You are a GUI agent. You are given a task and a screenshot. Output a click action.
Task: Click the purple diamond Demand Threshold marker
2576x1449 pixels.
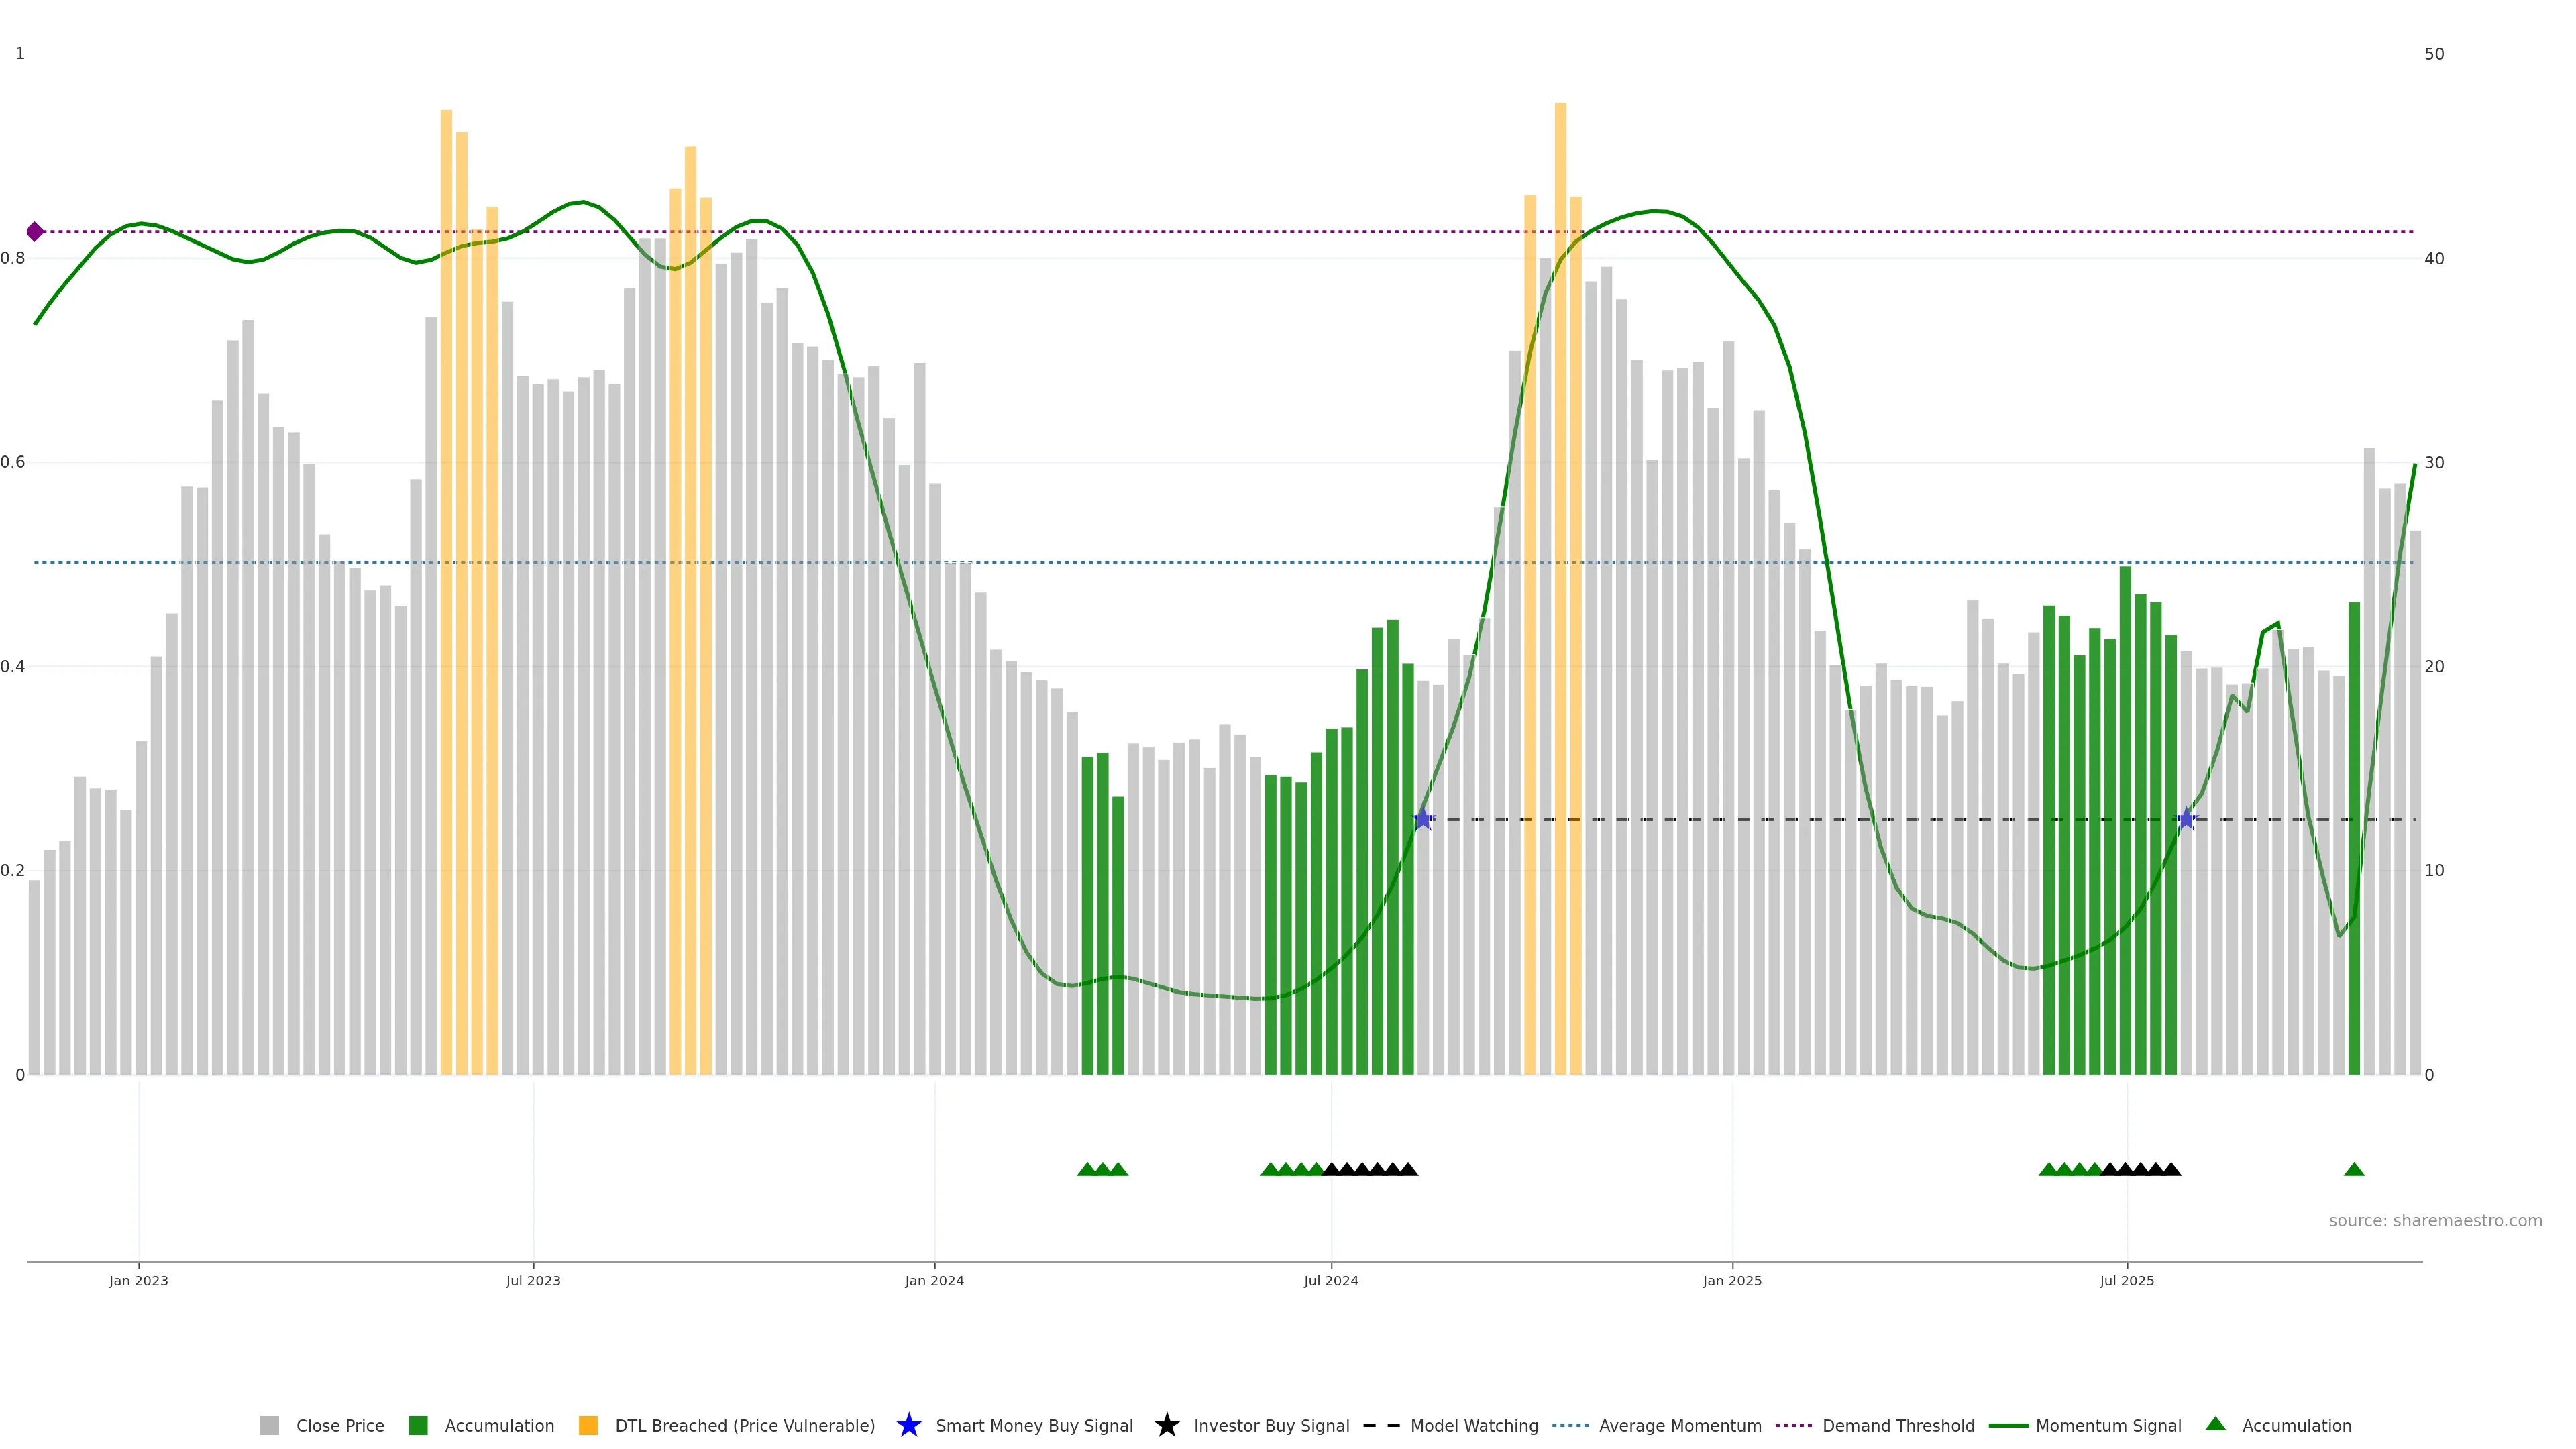click(x=35, y=232)
